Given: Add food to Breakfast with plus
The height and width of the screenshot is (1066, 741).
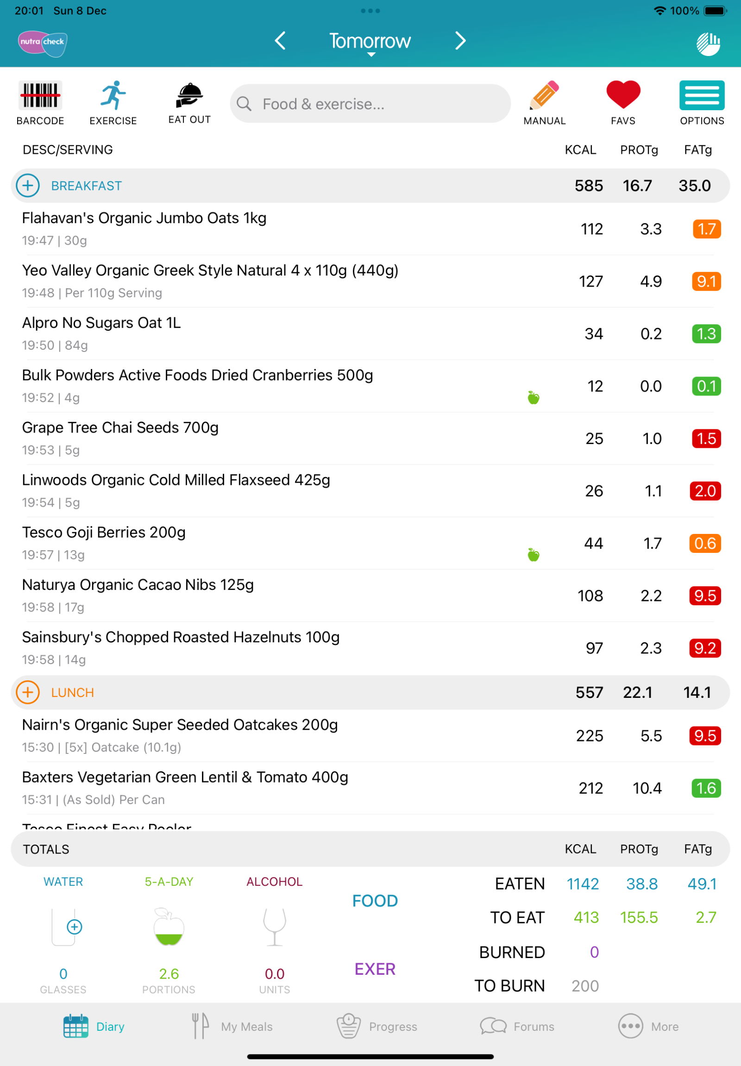Looking at the screenshot, I should coord(28,186).
